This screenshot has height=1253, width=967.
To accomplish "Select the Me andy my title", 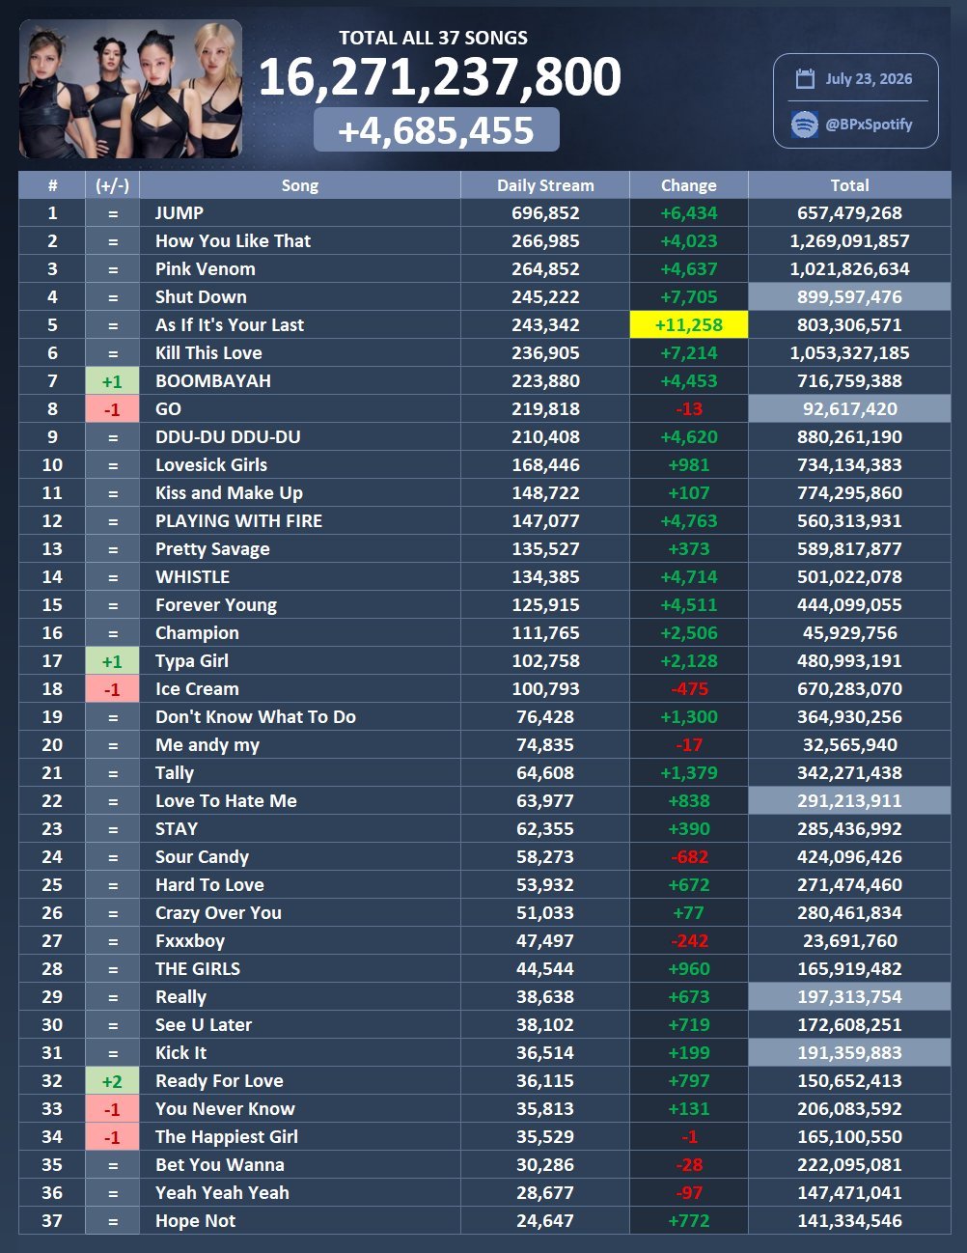I will pos(207,745).
